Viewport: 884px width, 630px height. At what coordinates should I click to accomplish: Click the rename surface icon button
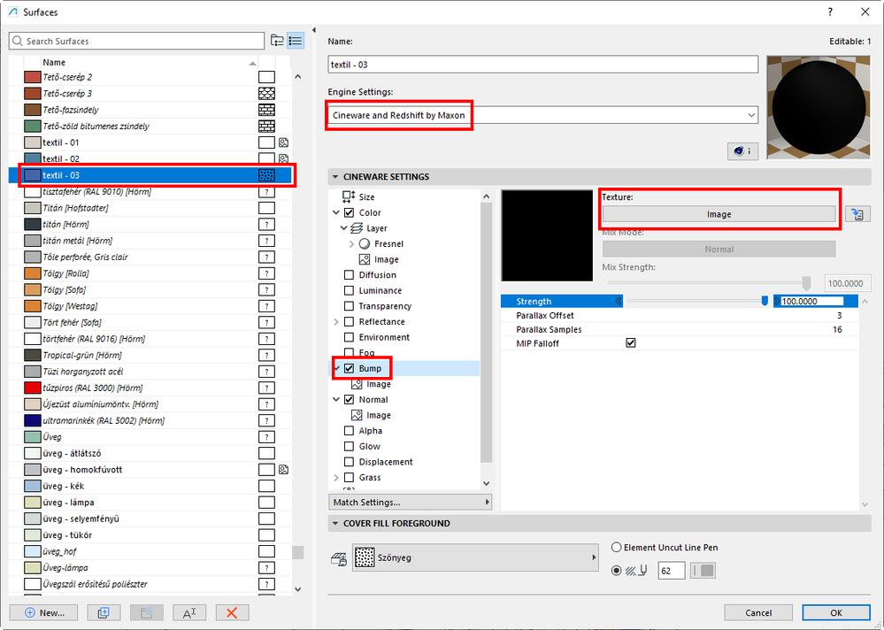tap(189, 612)
